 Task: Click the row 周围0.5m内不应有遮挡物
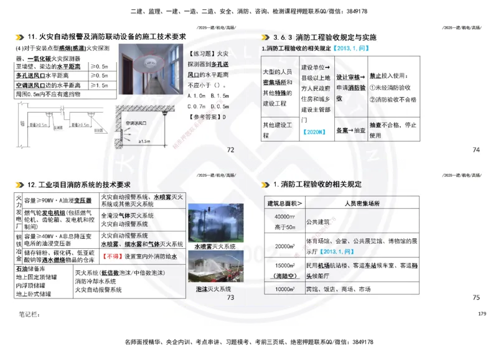point(65,95)
